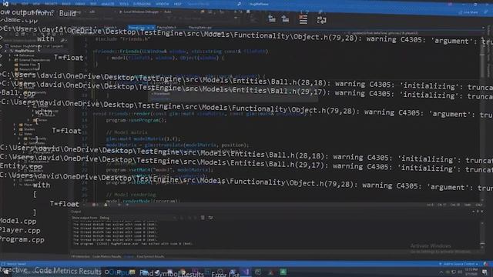The image size is (493, 277).
Task: Go to next message in Output toolbar
Action: (285, 19)
